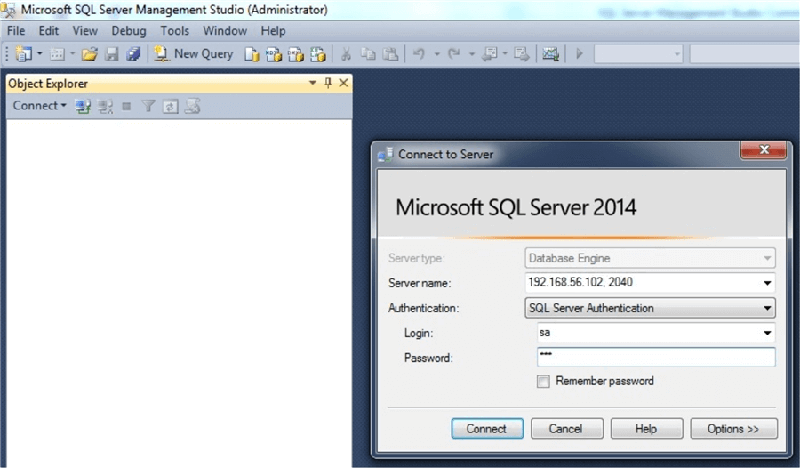Click the Navigate Forward icon
The image size is (800, 468).
(x=521, y=53)
